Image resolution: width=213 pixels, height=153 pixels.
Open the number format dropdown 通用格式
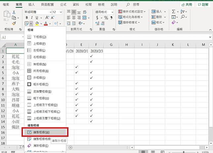click(104, 12)
